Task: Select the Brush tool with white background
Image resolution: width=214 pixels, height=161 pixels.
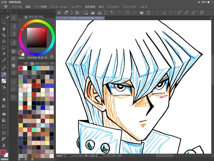Action: click(x=4, y=81)
